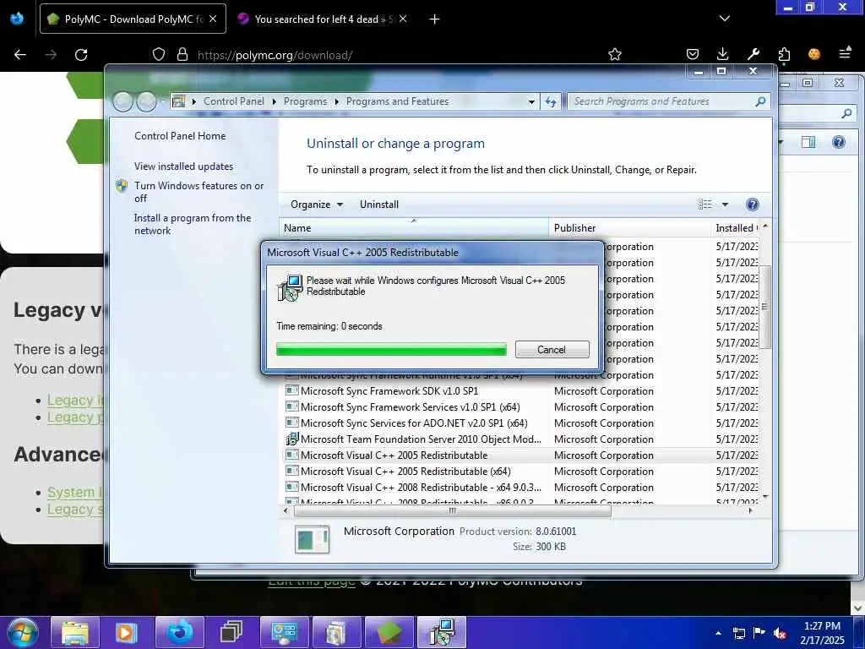Open Firefox extensions puzzle icon
This screenshot has width=865, height=649.
pyautogui.click(x=784, y=54)
